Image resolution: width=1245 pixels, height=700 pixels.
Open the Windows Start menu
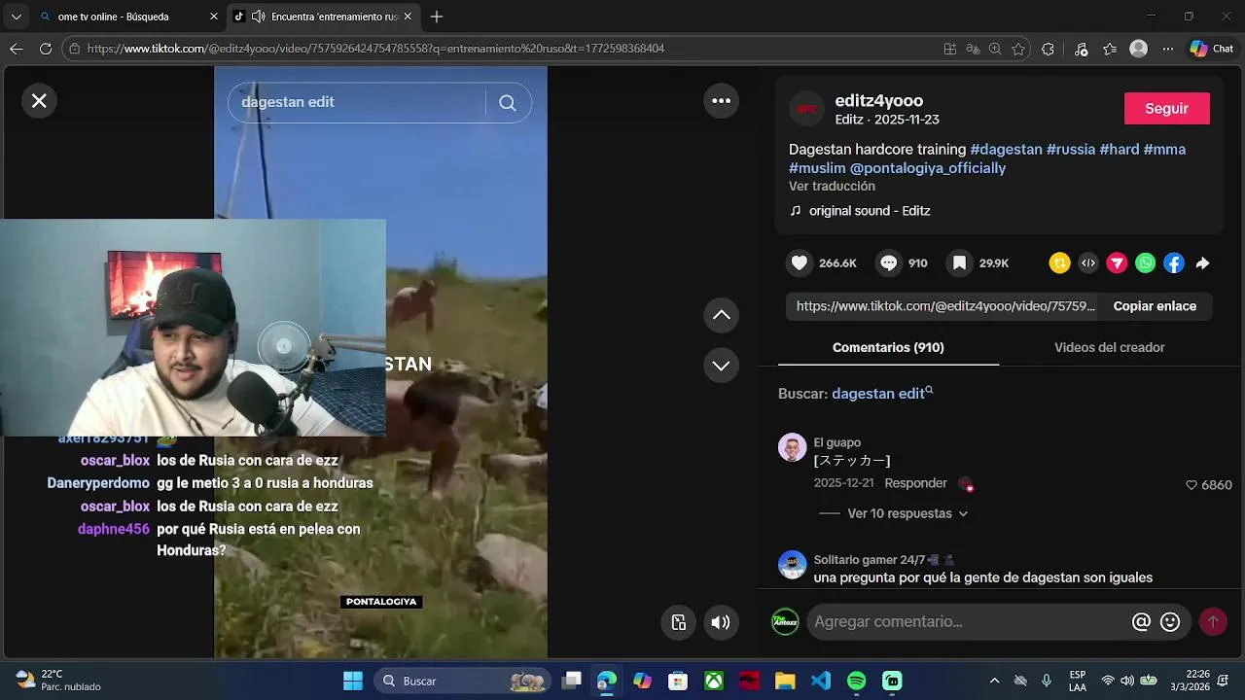point(352,681)
